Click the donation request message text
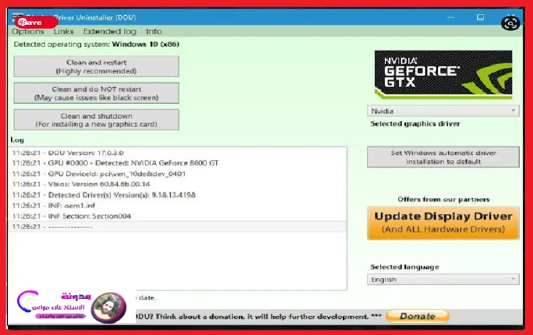 coord(259,316)
